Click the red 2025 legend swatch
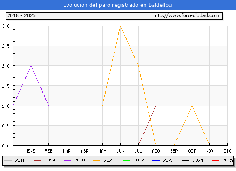 tap(215, 161)
